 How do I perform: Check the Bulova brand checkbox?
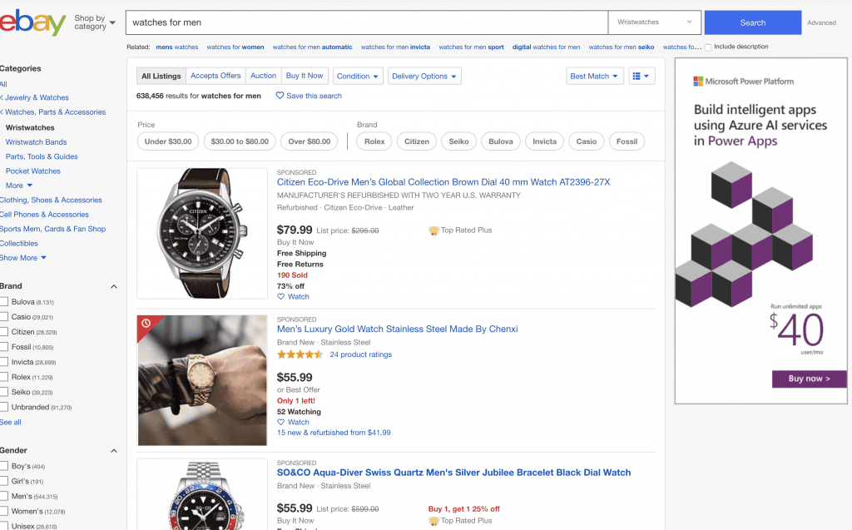click(x=4, y=302)
